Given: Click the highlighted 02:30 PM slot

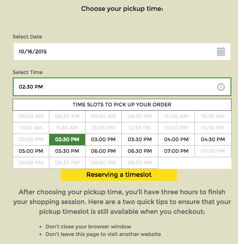Looking at the screenshot, I should (67, 139).
